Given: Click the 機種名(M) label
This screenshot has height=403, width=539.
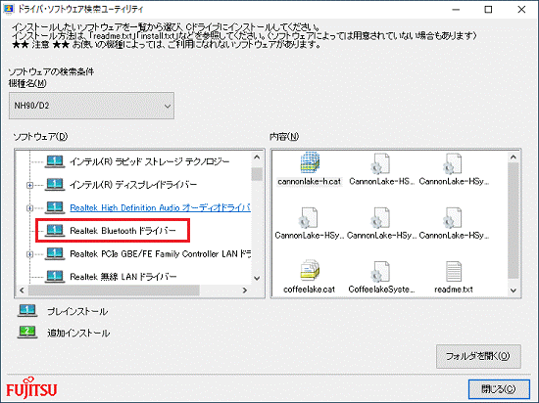Looking at the screenshot, I should [27, 83].
